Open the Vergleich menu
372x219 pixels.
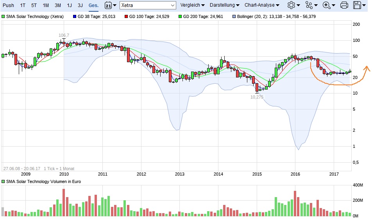pyautogui.click(x=192, y=5)
